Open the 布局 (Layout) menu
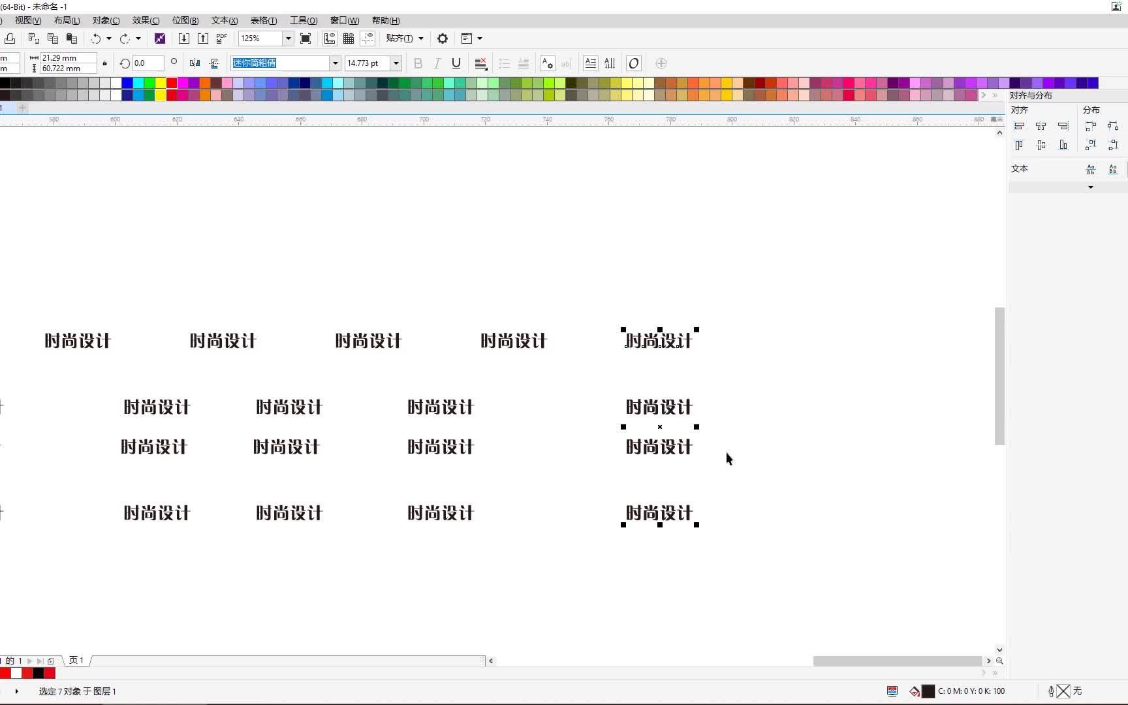 tap(67, 21)
